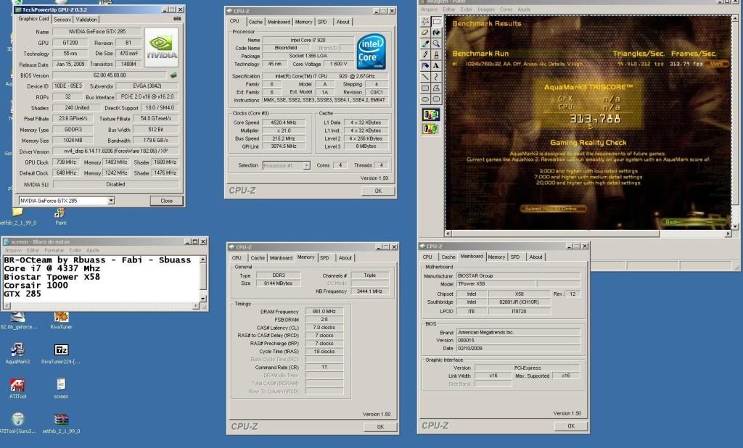743x448 pixels.
Task: Click the BIOS Version field in GPU-Z
Action: coord(110,75)
